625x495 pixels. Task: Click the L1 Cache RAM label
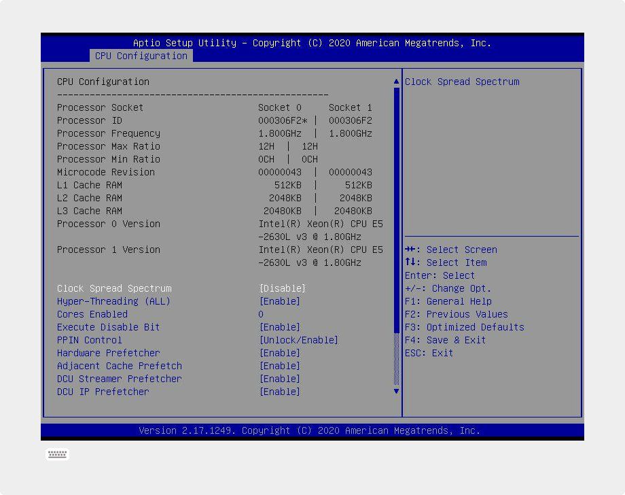click(89, 185)
